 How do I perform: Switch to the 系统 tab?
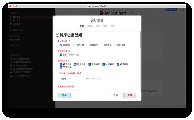click(112, 26)
